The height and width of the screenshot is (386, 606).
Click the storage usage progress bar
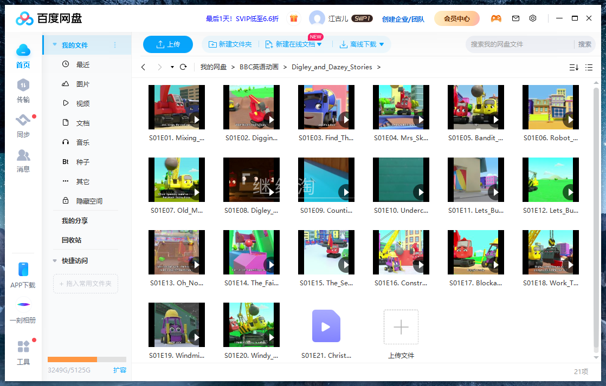tap(87, 359)
